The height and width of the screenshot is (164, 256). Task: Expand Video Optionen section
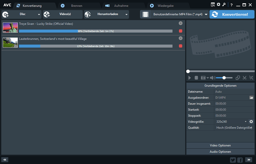(220, 145)
